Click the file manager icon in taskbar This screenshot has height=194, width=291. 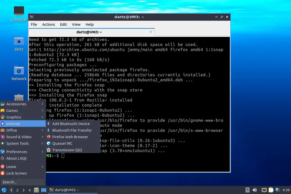click(x=36, y=190)
